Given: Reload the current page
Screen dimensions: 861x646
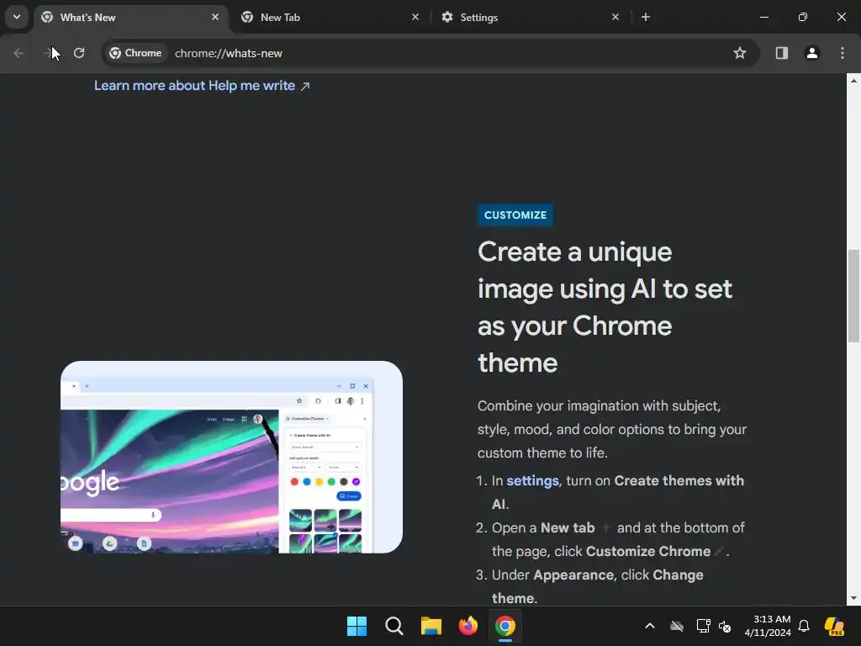Looking at the screenshot, I should click(x=79, y=53).
